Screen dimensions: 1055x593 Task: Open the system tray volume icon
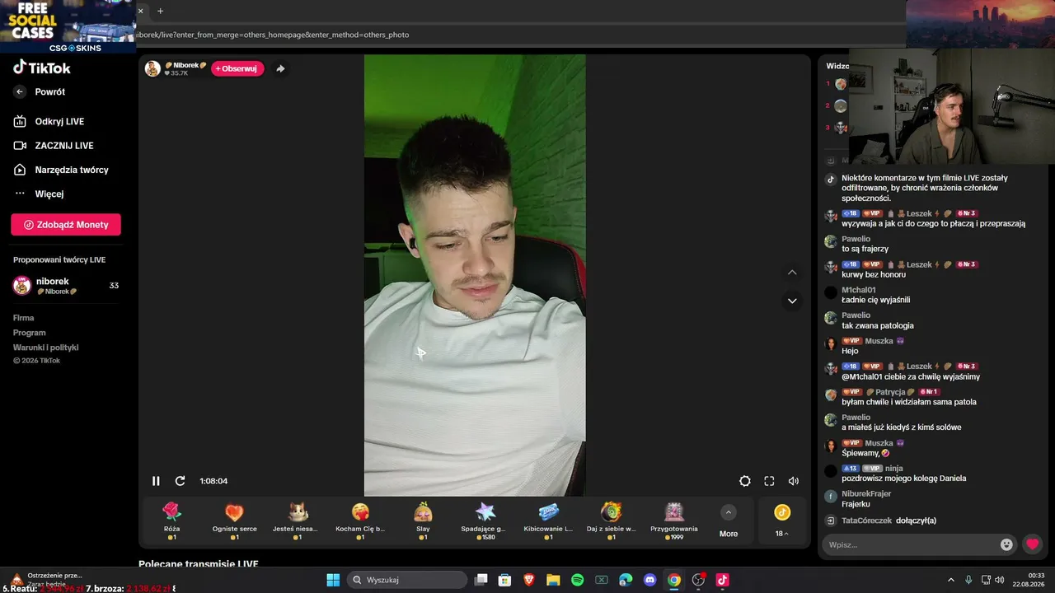pos(1000,580)
